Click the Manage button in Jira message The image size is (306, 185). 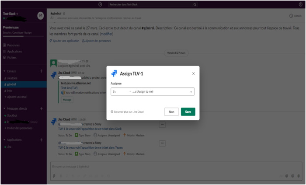pyautogui.click(x=67, y=100)
